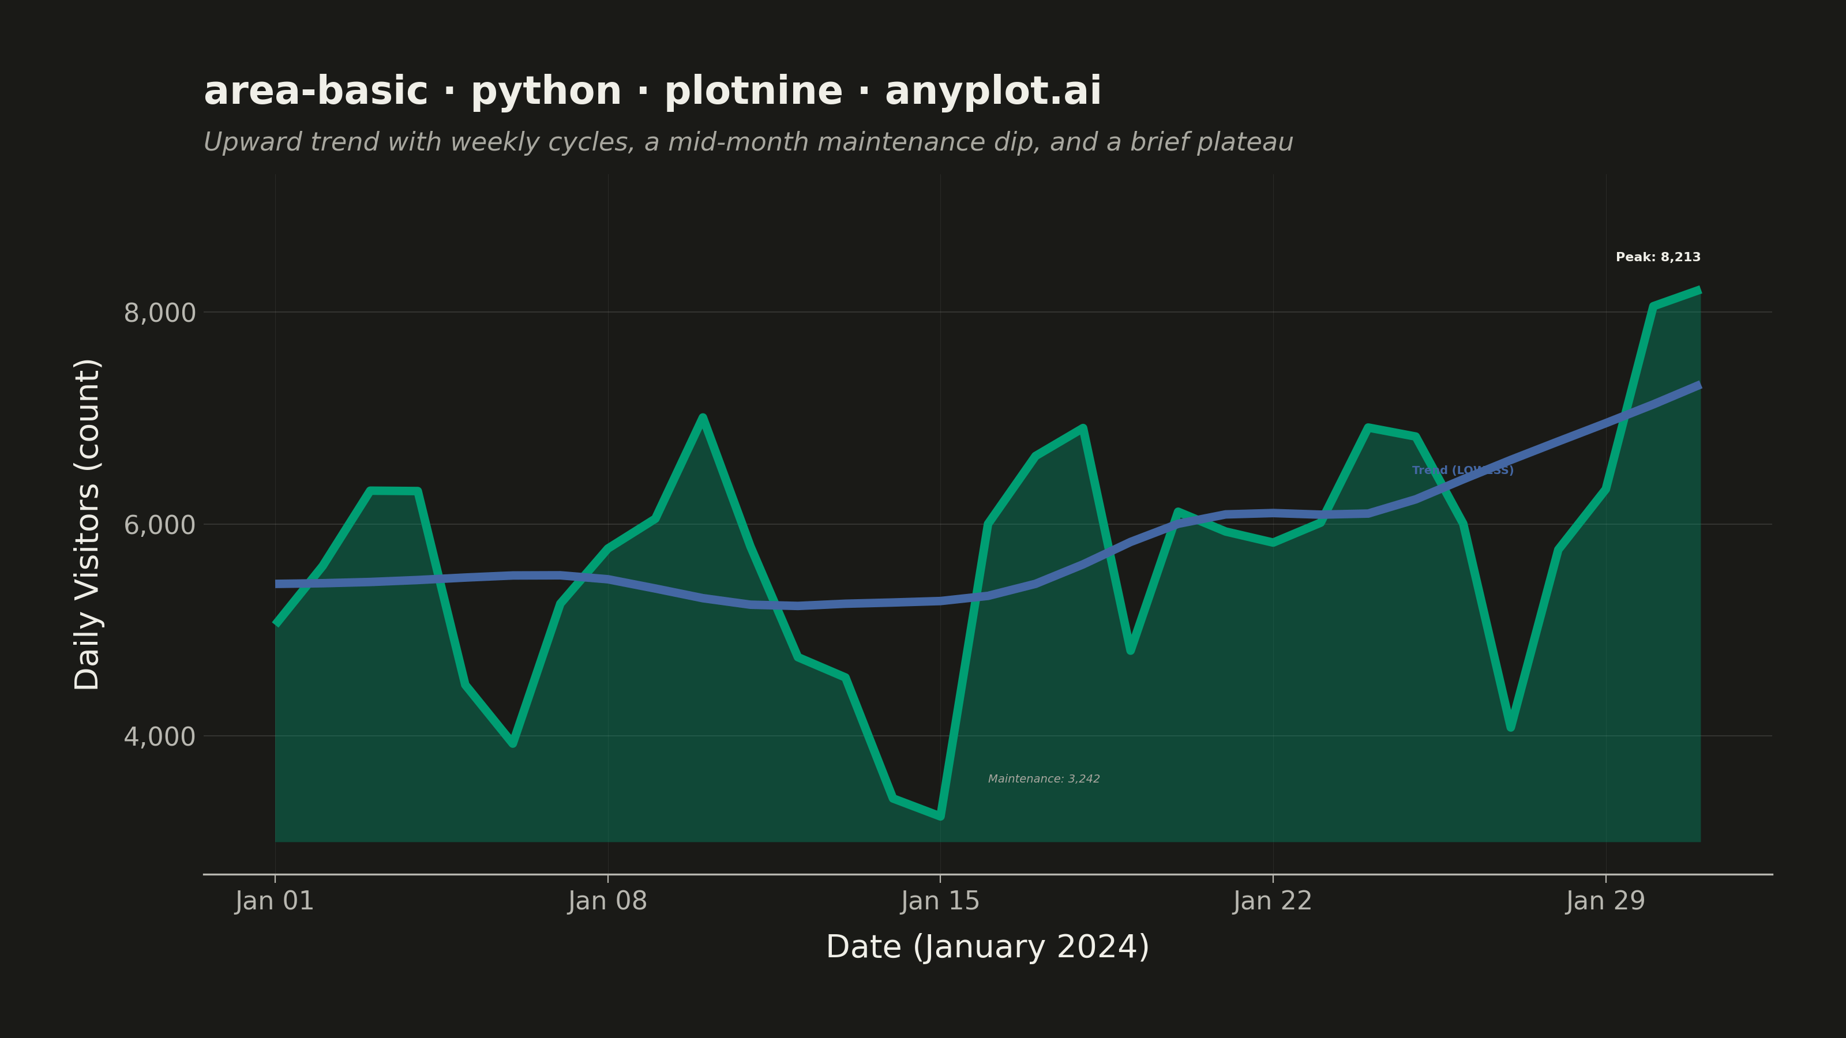Click the left start of the blue trend line

pos(277,584)
